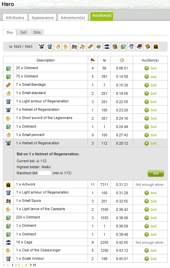
Task: Open the Adventure(s) tab
Action: [x=73, y=18]
